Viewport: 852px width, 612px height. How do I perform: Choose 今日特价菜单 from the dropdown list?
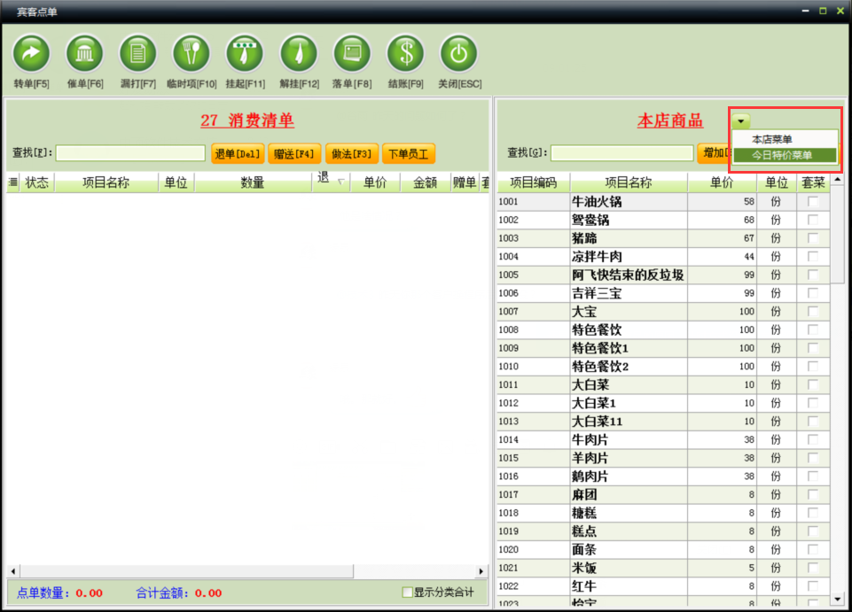coord(784,155)
